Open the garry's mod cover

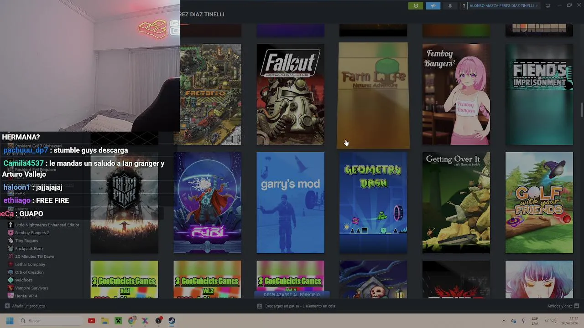coord(290,203)
